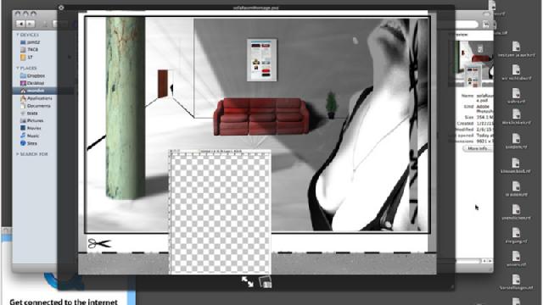Click the camera icon beside the full-screen arrows
The height and width of the screenshot is (305, 543).
[x=266, y=281]
